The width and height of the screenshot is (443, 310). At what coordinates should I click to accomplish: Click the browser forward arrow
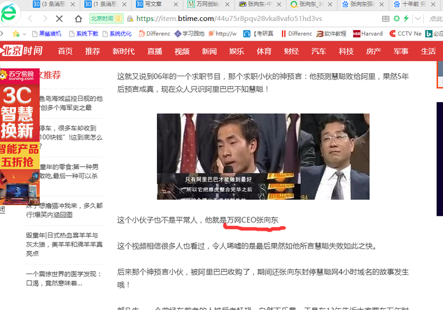point(46,19)
